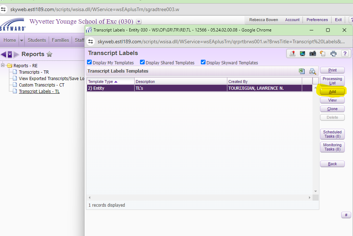Click the new page icon with star
Screen dimensions: 353x236
click(x=323, y=54)
